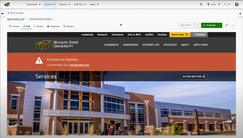Open Athletics navigation item

(170, 45)
